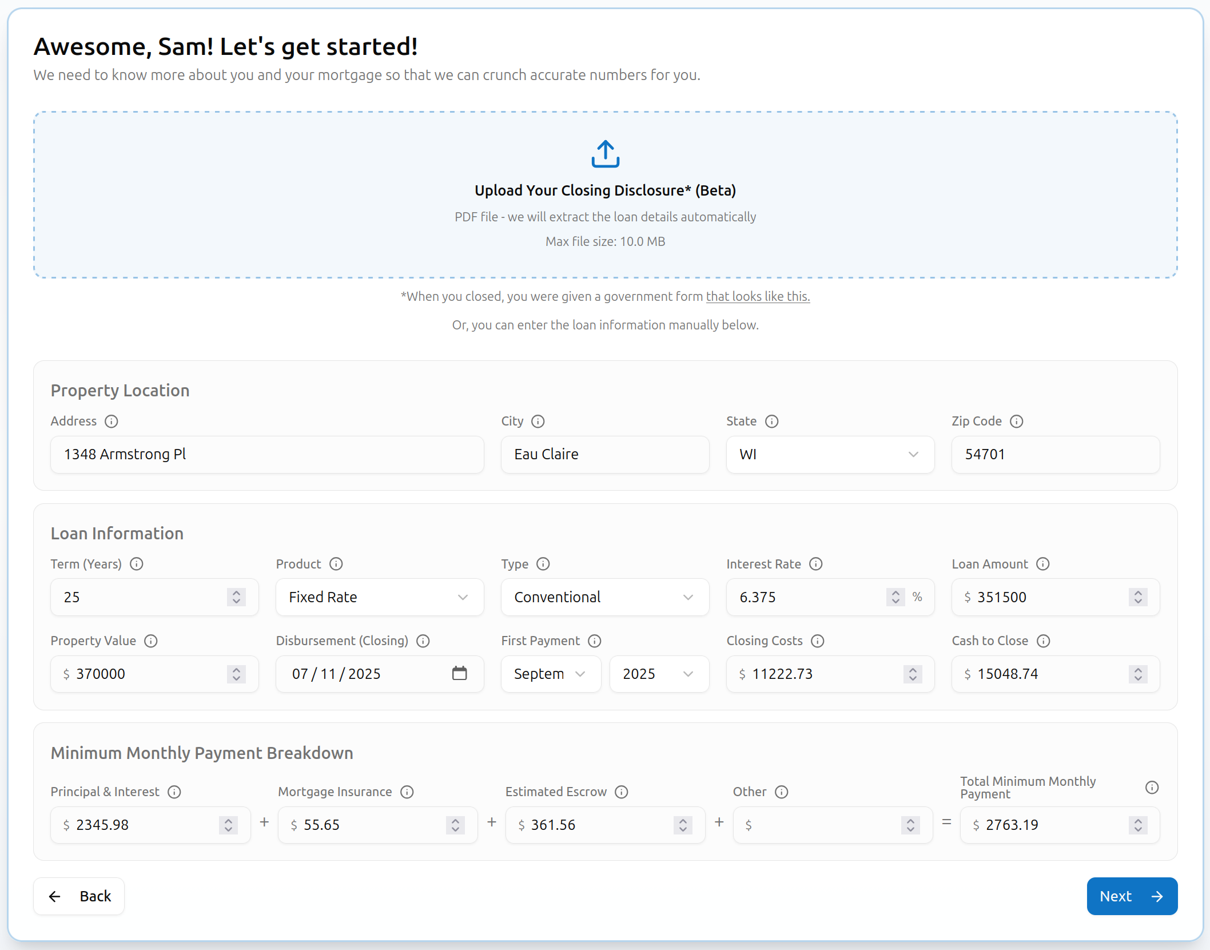This screenshot has width=1210, height=950.
Task: Click the City info icon
Action: click(538, 422)
